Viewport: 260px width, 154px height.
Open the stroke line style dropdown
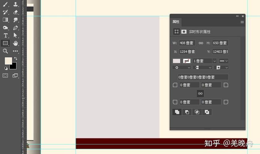pos(224,61)
